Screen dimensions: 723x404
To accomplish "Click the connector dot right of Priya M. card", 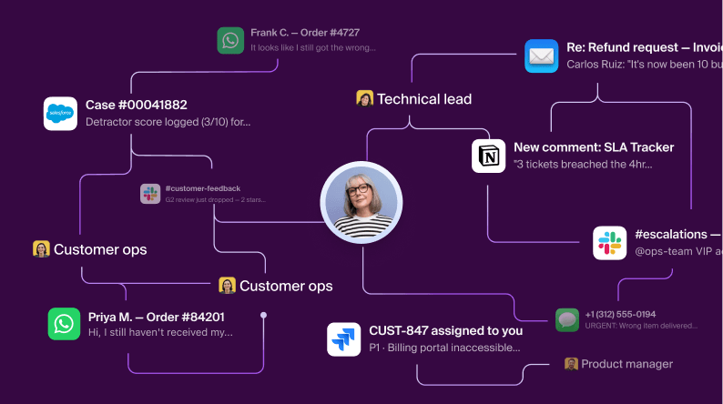I will [x=264, y=315].
